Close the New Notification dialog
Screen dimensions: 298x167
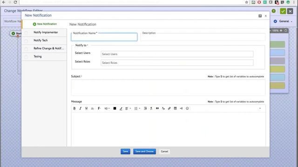pos(266,16)
